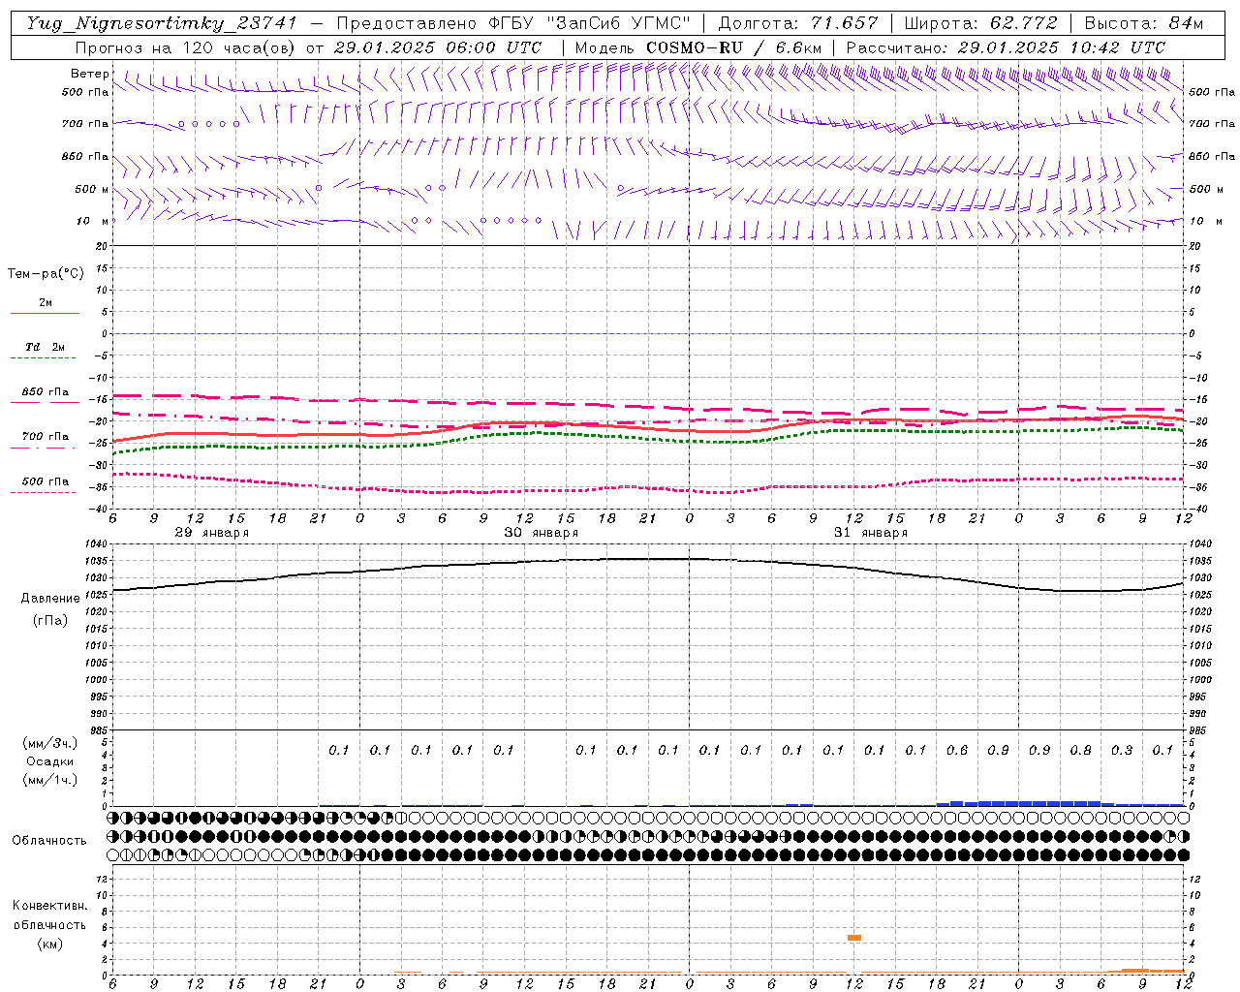
Task: Click the Конвективн. облачность (км) label
Action: click(x=49, y=924)
